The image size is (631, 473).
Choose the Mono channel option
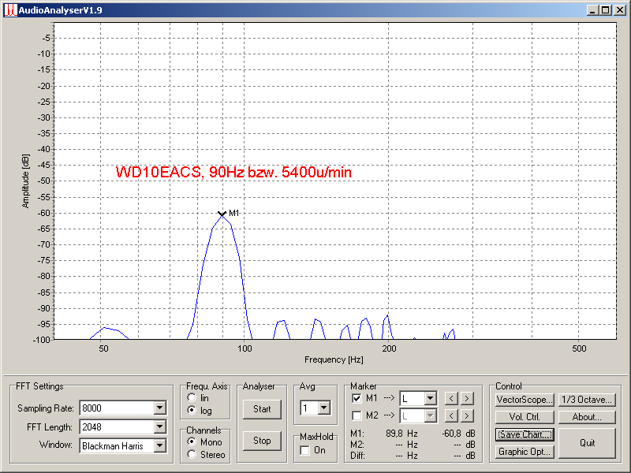coord(192,441)
